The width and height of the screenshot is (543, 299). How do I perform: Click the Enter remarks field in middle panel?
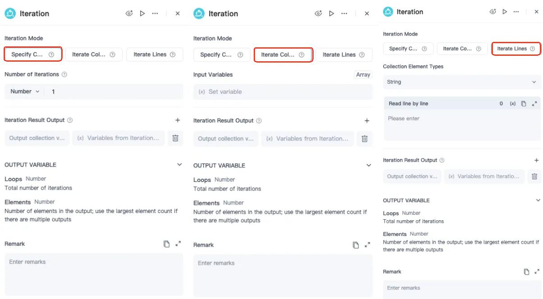click(283, 276)
